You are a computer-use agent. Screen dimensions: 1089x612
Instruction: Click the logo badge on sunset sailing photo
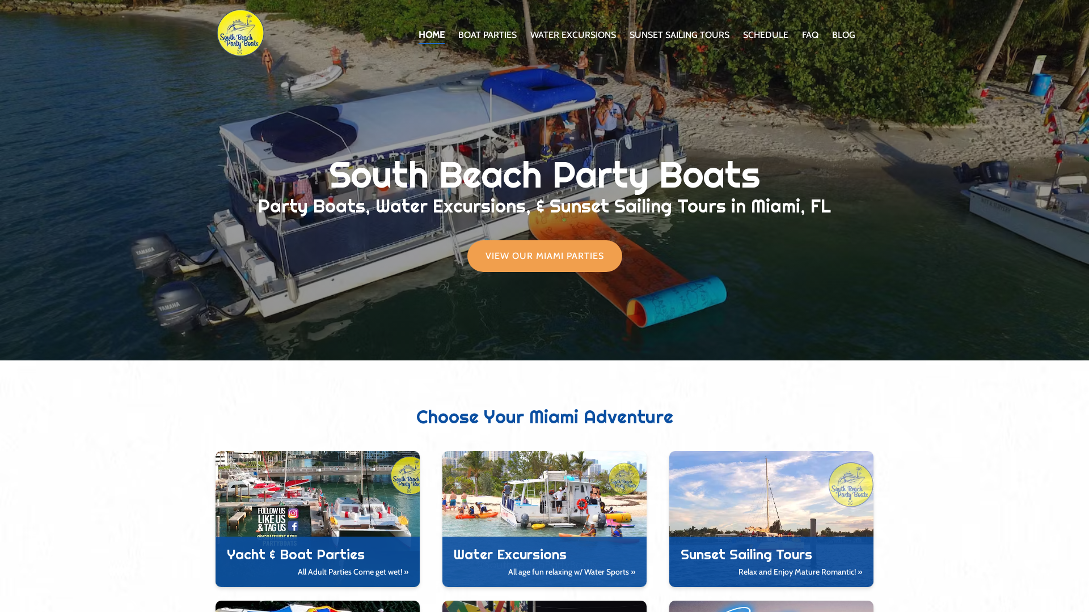tap(851, 484)
